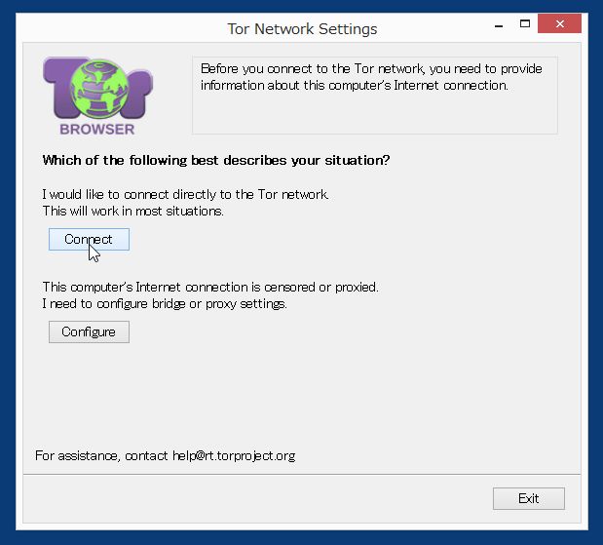This screenshot has width=603, height=545.
Task: Click the purple T letter of logo
Action: 59,85
